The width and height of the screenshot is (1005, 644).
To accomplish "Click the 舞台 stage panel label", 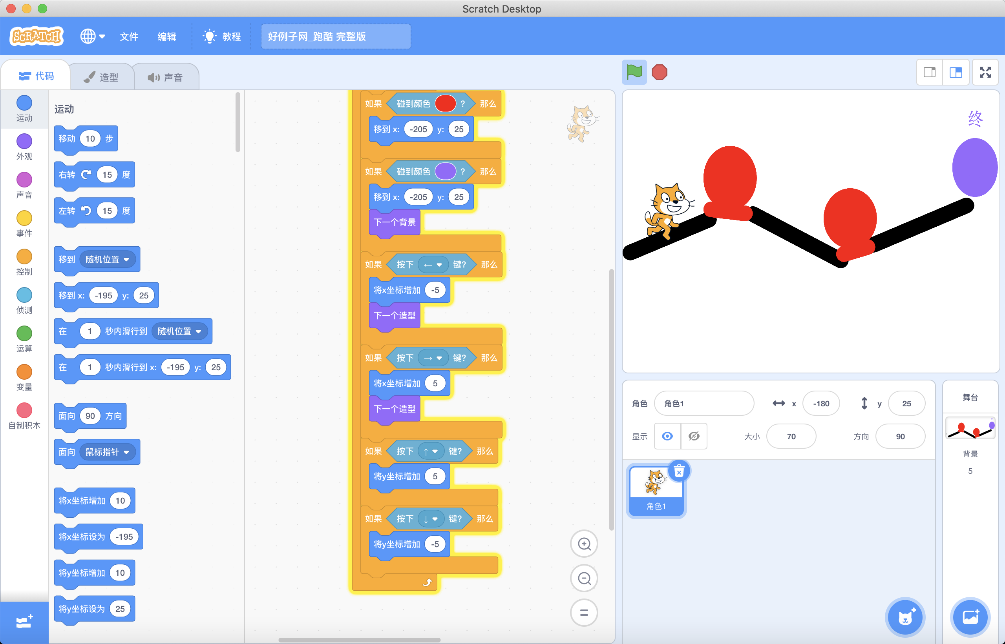I will pyautogui.click(x=970, y=397).
